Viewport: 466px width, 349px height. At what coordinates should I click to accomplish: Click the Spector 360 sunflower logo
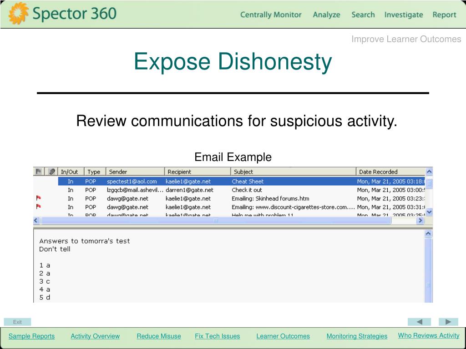(x=18, y=13)
